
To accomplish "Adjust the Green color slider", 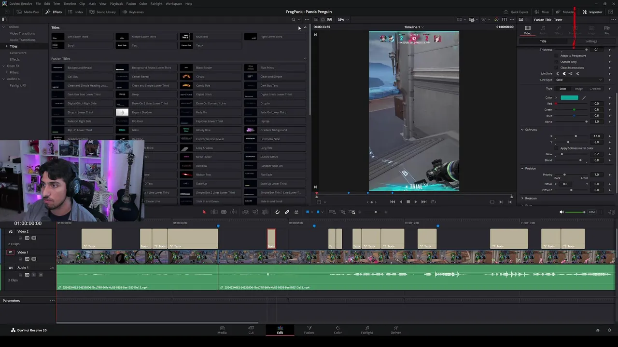I will [x=574, y=110].
